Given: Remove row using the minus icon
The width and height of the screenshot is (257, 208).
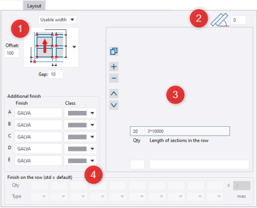Looking at the screenshot, I should pos(114,78).
